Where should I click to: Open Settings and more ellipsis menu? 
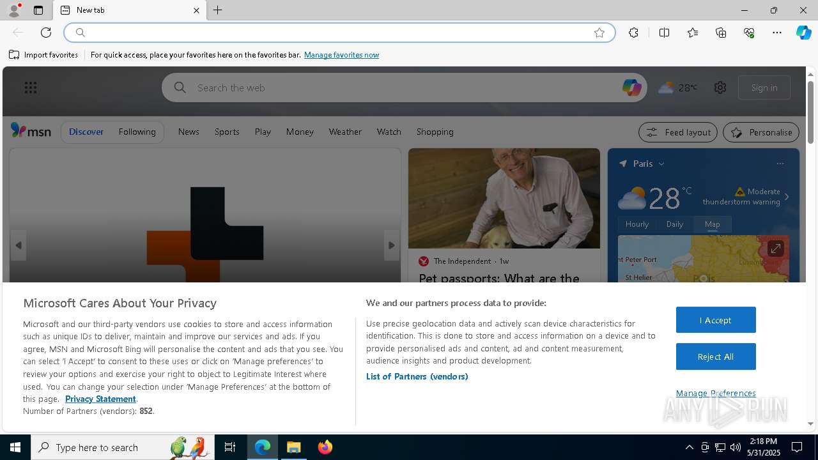[777, 33]
